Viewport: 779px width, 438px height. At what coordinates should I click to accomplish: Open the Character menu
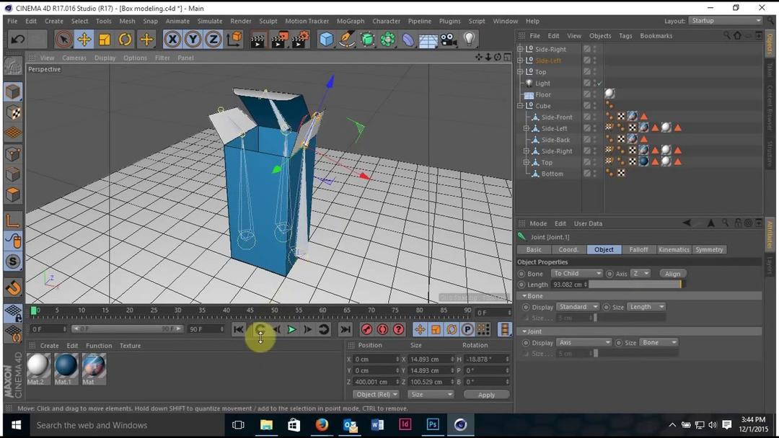point(386,21)
